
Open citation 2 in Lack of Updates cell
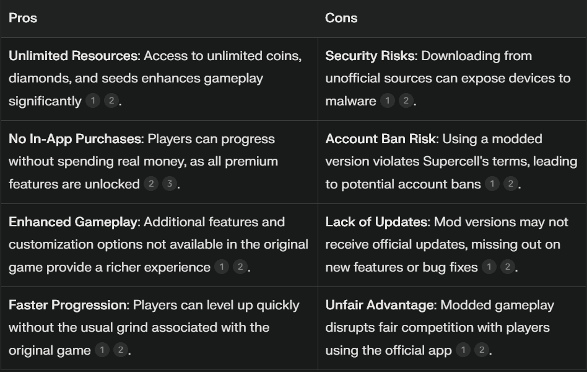click(x=508, y=267)
